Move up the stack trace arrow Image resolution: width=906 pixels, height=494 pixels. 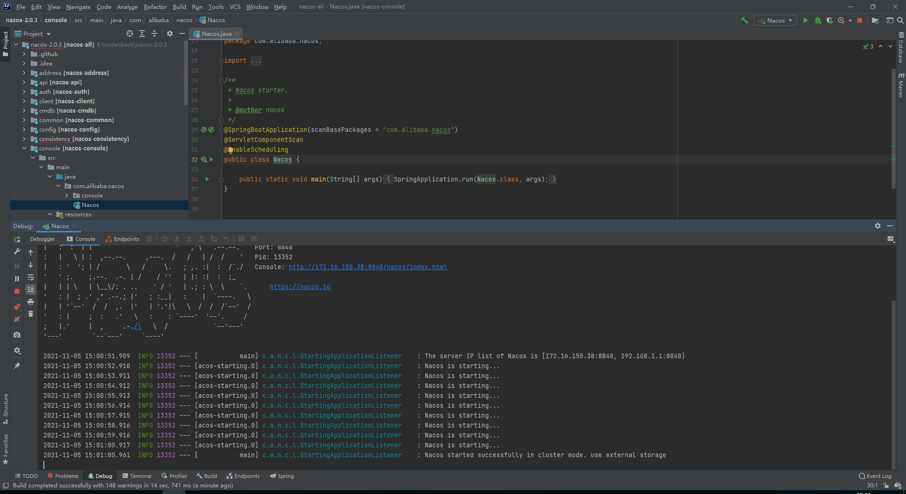coord(31,253)
